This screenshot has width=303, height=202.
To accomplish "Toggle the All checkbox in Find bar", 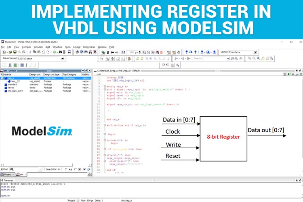I will [x=66, y=169].
